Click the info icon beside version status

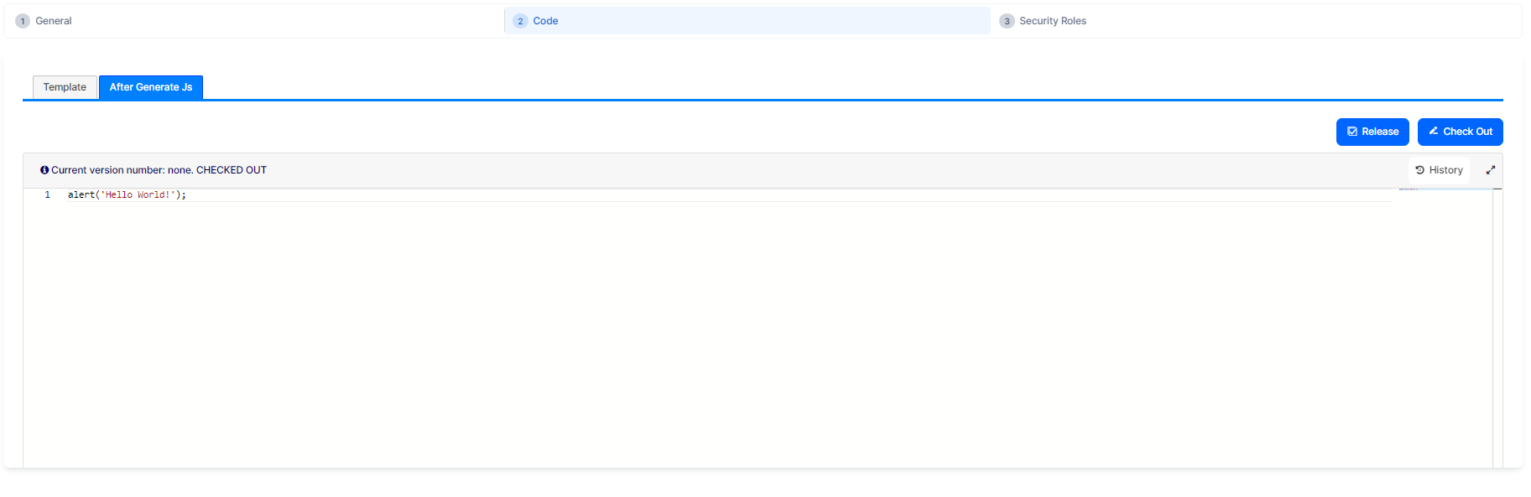click(44, 170)
